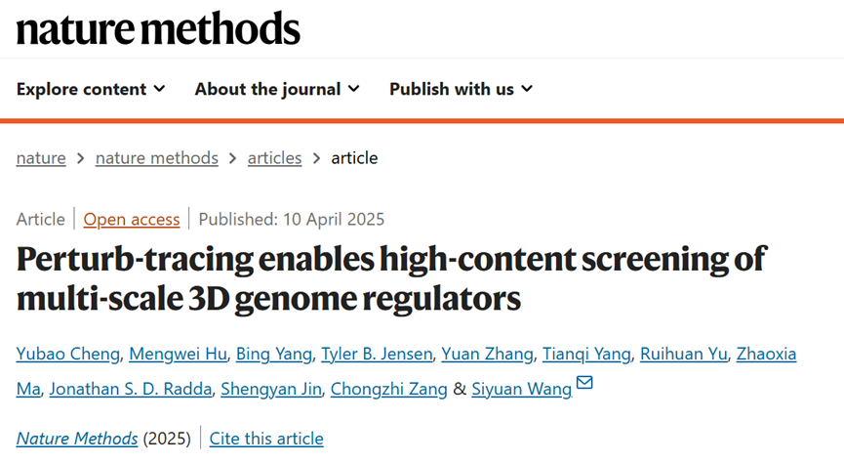Open the About the journal dropdown
This screenshot has width=844, height=462.
click(x=277, y=89)
